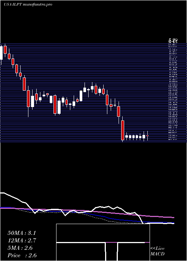Viewport: 187px width, 261px height.
Task: Select the last small red doji candle
Action: click(x=147, y=136)
